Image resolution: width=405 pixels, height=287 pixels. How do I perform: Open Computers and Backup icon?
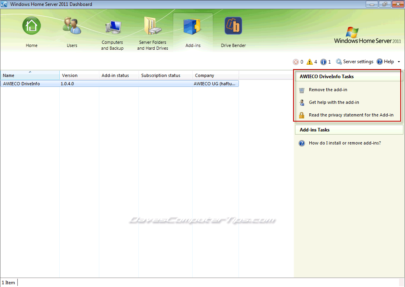113,27
